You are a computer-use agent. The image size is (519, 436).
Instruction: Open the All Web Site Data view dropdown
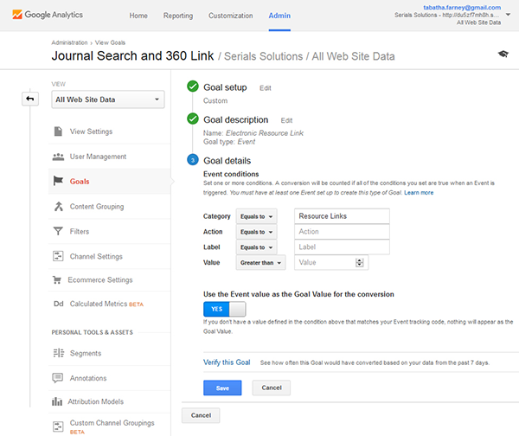[x=108, y=99]
